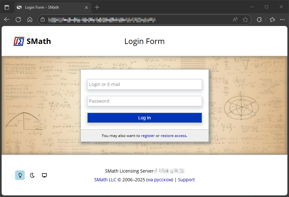Add page to favorites with star icon

245,20
